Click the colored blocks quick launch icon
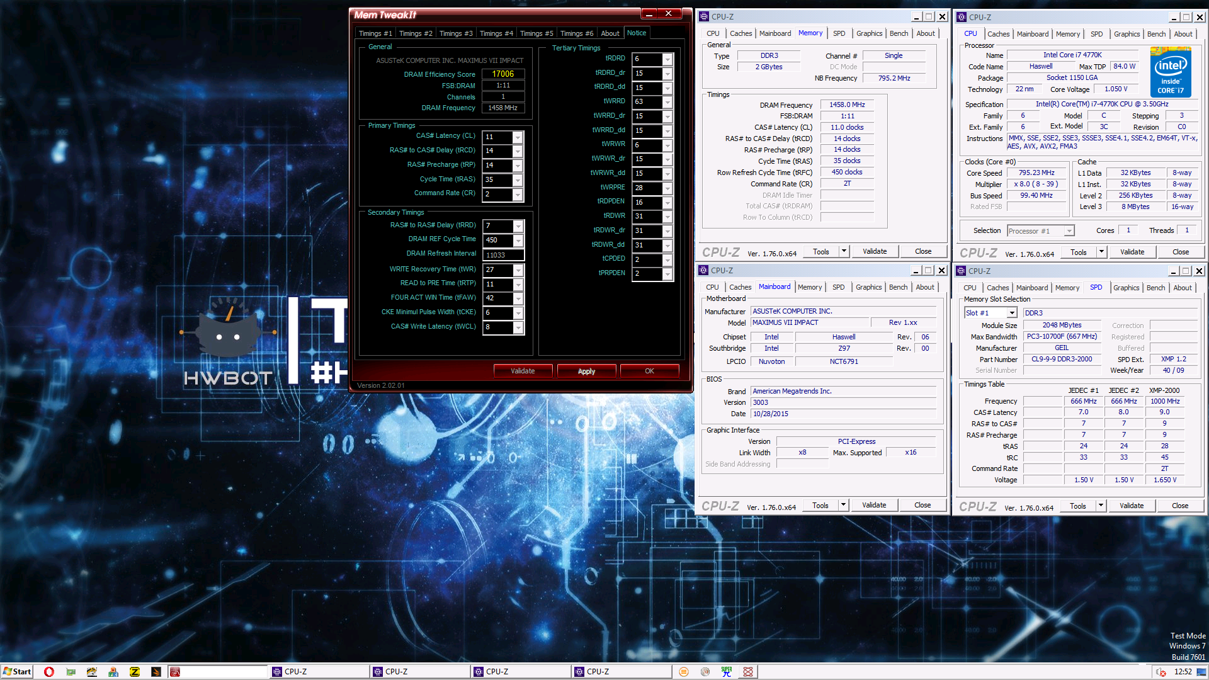Viewport: 1209px width, 680px height. (113, 672)
